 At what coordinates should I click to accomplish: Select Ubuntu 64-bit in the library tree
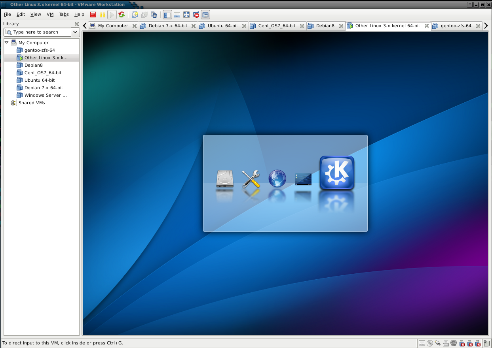(x=40, y=80)
